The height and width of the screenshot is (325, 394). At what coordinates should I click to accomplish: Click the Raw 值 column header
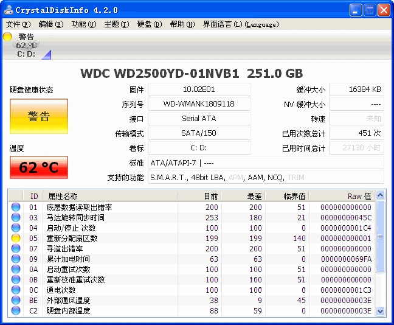[359, 196]
